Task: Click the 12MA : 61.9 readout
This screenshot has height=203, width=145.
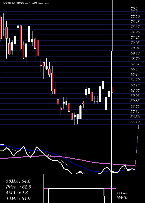Action: (x=18, y=198)
